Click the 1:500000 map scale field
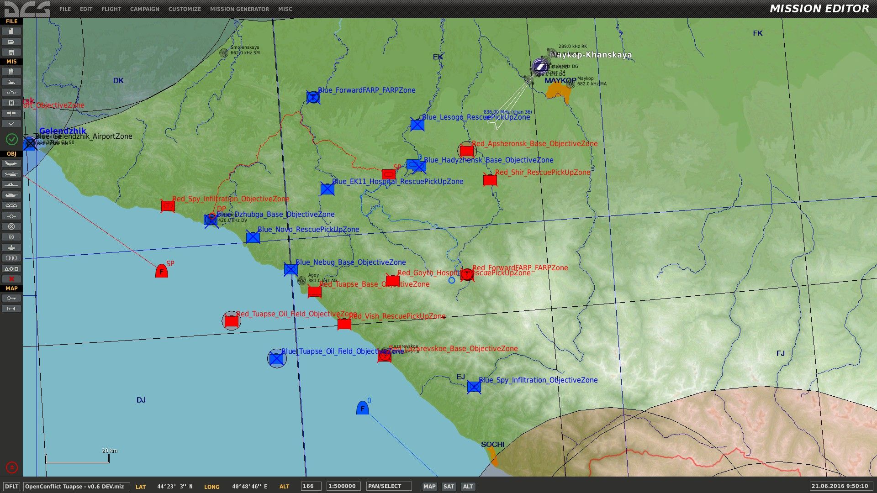The height and width of the screenshot is (493, 877). [x=343, y=487]
